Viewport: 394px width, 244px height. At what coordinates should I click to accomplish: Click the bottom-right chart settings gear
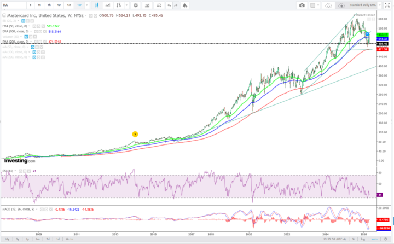pos(386,239)
